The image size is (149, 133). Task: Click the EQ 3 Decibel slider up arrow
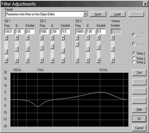point(98,38)
